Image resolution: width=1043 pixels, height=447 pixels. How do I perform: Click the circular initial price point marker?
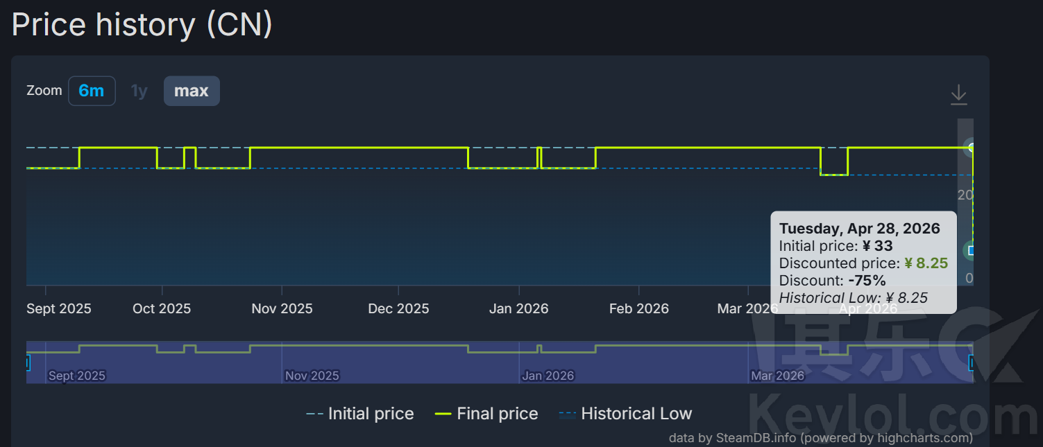click(x=971, y=148)
